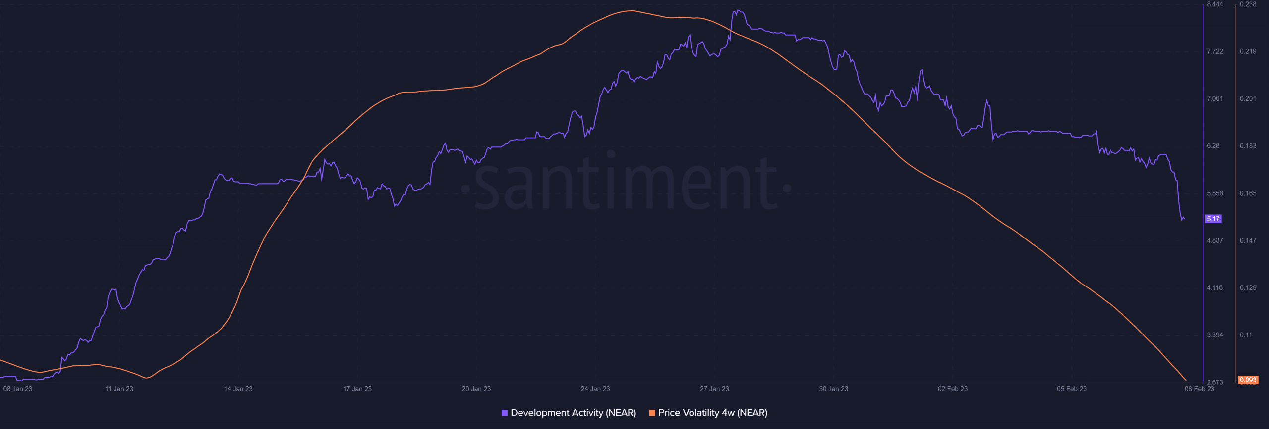
Task: Select the 11 Jan 23 date label
Action: pos(119,389)
